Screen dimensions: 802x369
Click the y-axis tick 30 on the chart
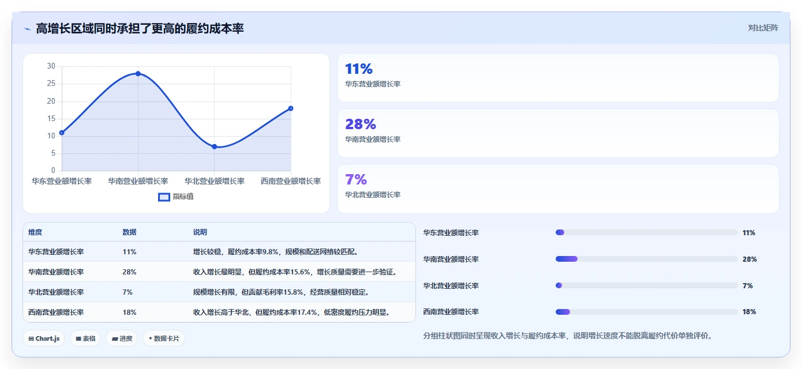pyautogui.click(x=51, y=66)
